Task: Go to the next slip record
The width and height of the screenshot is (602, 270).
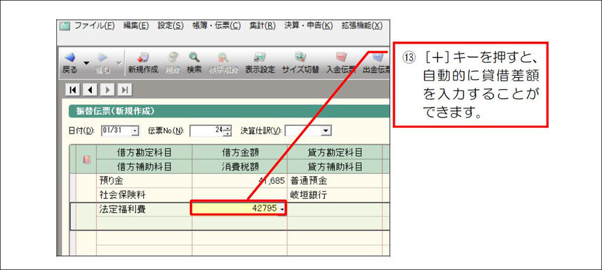Action: [x=106, y=90]
